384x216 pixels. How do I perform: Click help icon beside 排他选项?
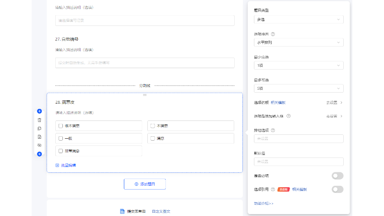pyautogui.click(x=273, y=130)
